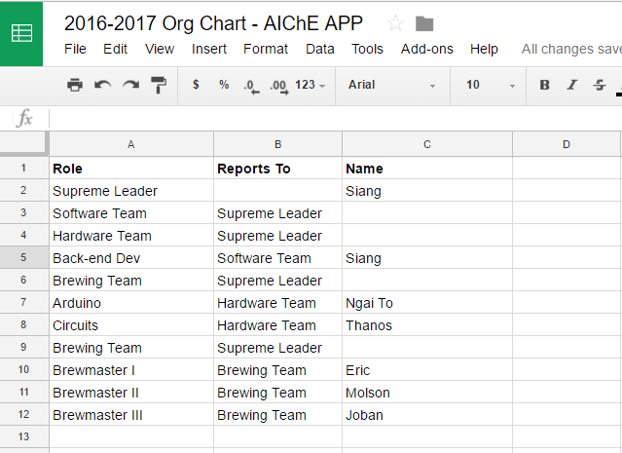Open the 123 number format dropdown
The height and width of the screenshot is (453, 622).
[x=310, y=85]
